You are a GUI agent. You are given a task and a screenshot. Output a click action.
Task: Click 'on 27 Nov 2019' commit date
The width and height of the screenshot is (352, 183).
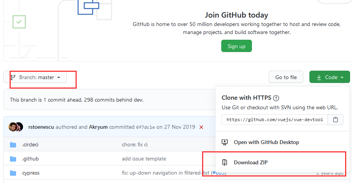[x=176, y=127]
